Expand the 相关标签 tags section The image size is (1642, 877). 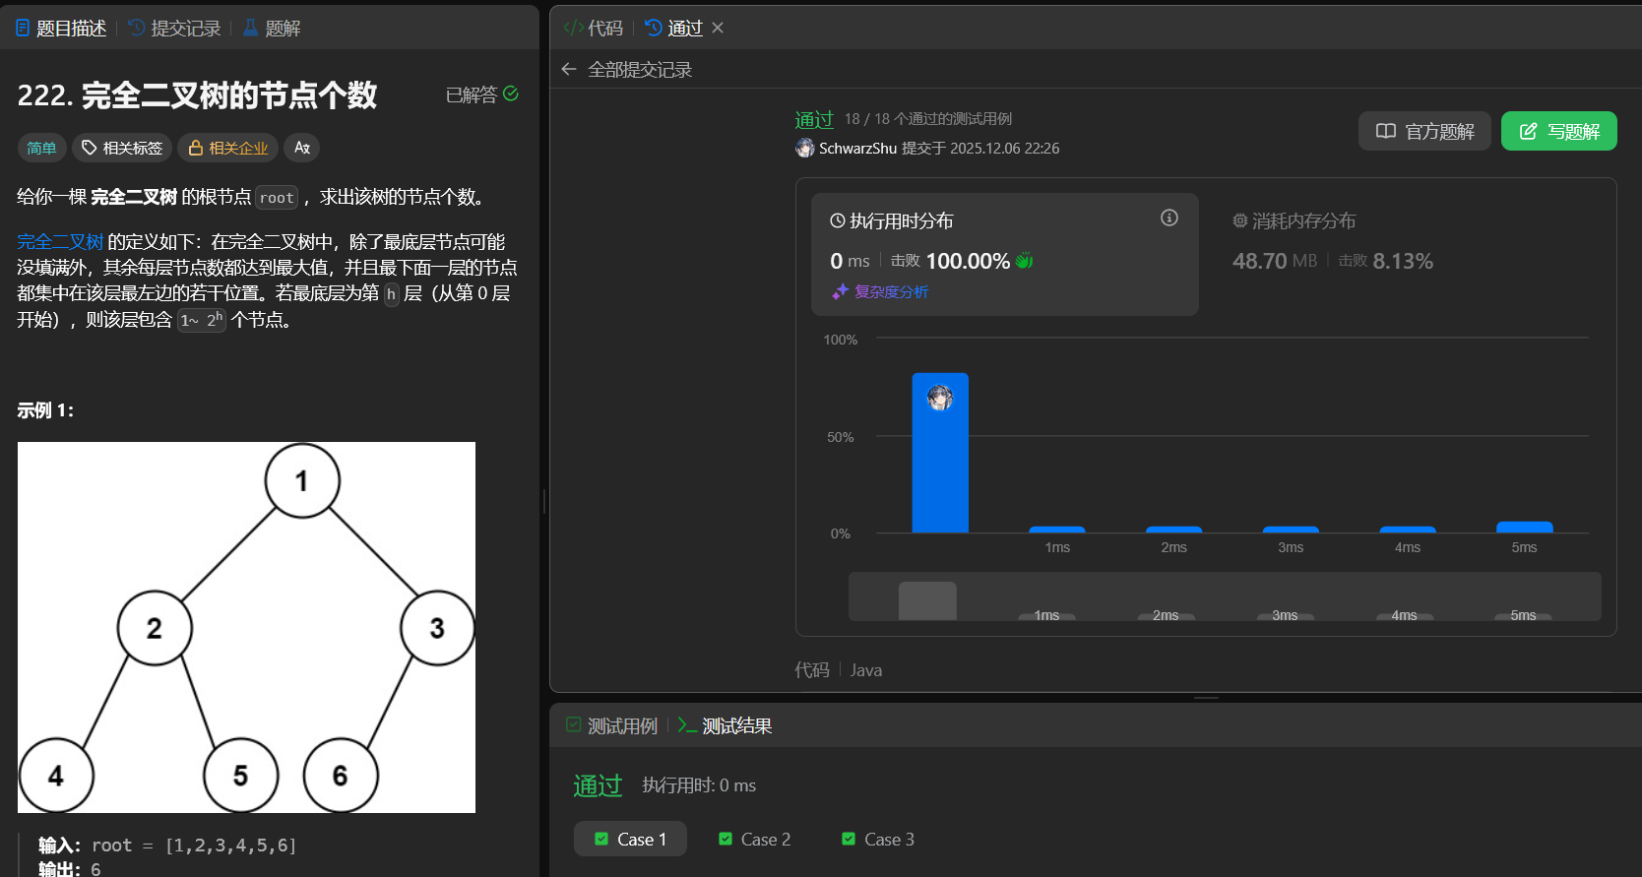[x=122, y=148]
